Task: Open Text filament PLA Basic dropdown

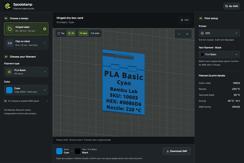Action: coord(219,55)
